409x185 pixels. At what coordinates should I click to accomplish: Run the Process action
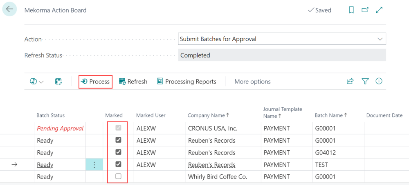click(95, 81)
